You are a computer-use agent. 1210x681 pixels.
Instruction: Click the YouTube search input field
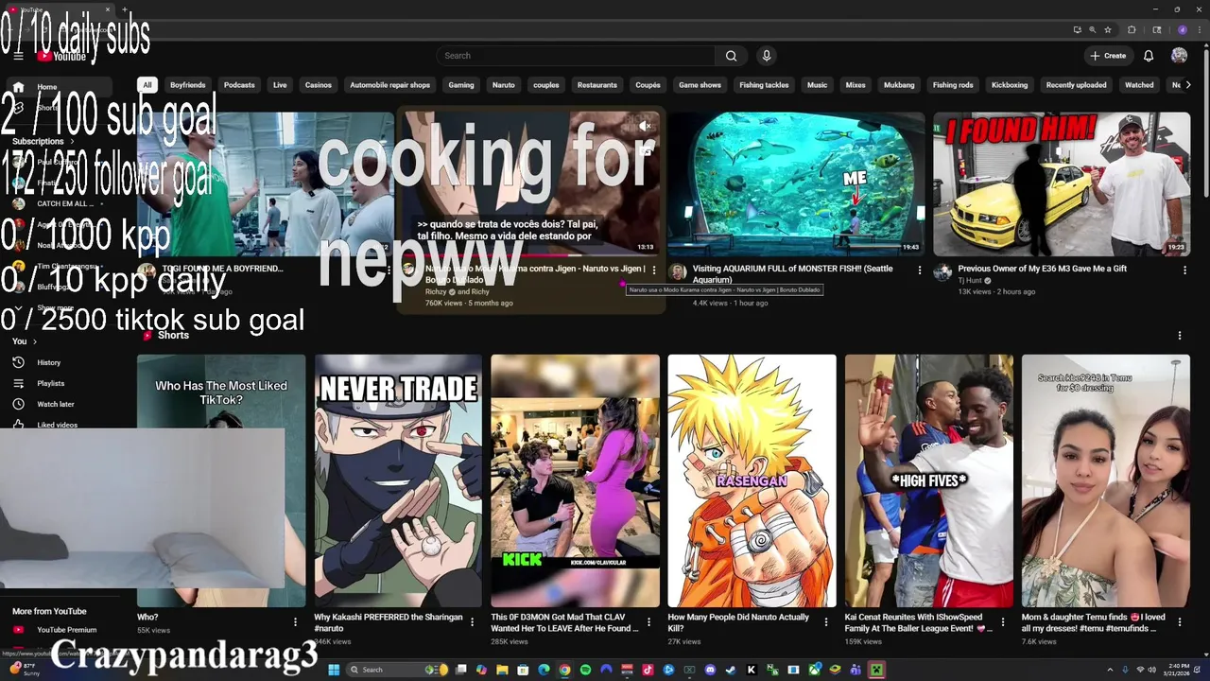click(576, 56)
